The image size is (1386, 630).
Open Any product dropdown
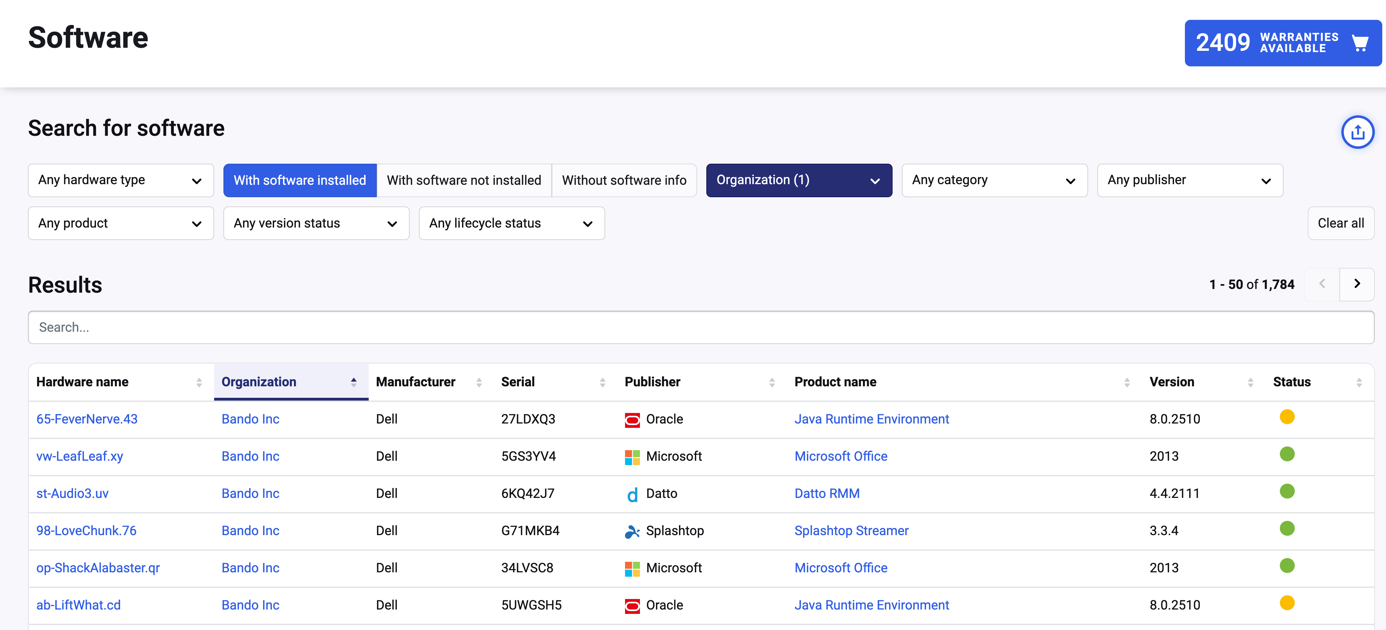120,223
